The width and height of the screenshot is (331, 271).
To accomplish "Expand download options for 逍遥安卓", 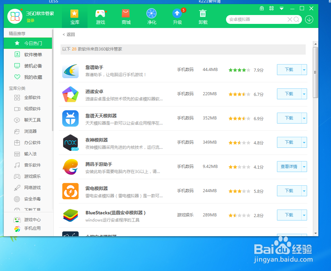I will click(x=304, y=94).
